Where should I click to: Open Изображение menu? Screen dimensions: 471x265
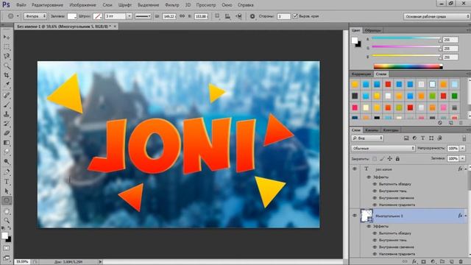pyautogui.click(x=82, y=5)
